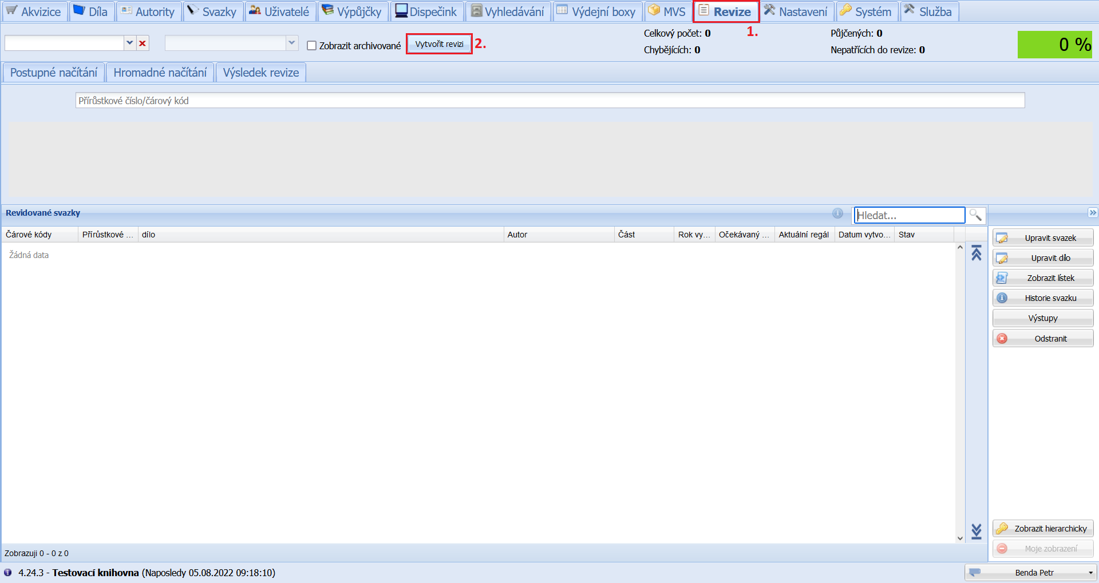The image size is (1099, 583).
Task: Open the Systém tab
Action: pyautogui.click(x=867, y=11)
